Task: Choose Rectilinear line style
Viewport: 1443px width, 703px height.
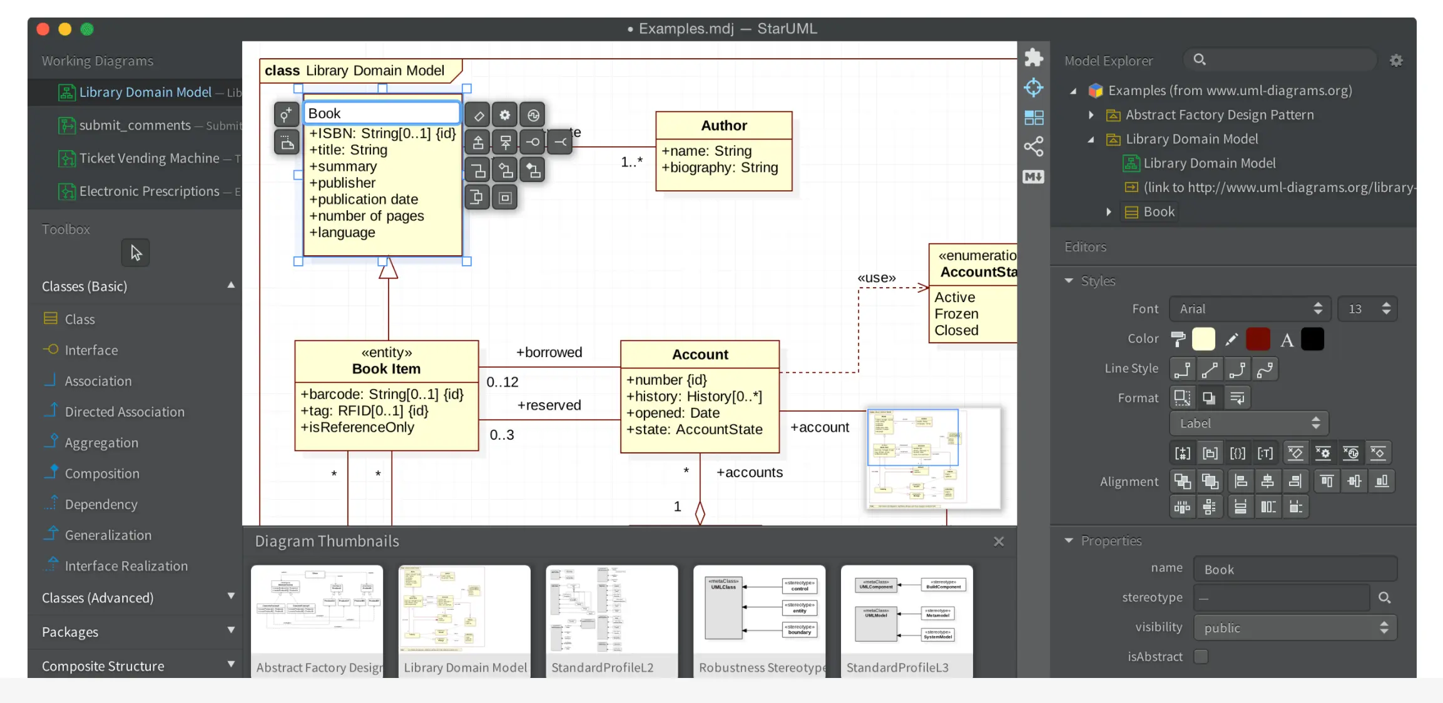Action: 1182,370
